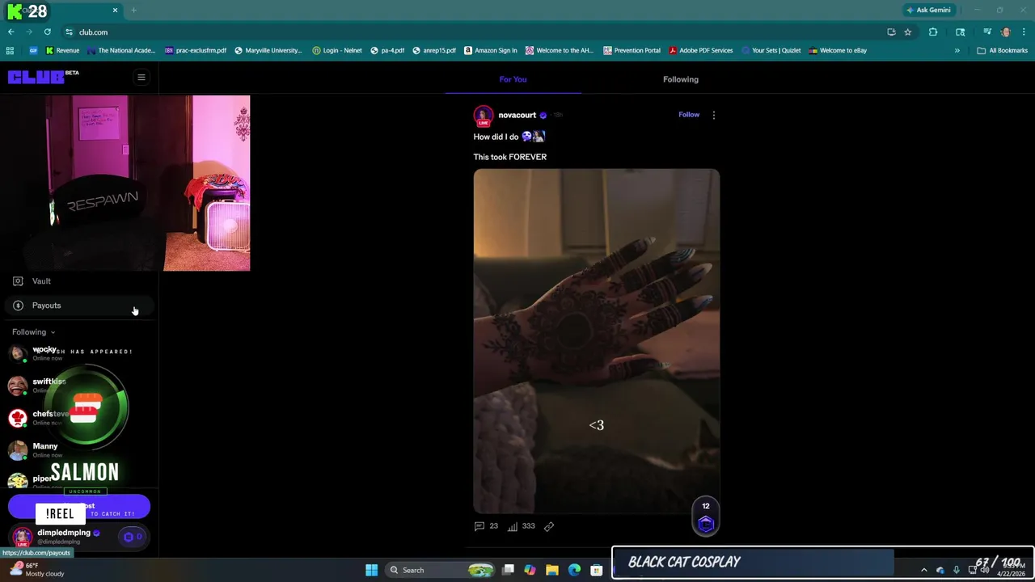This screenshot has width=1035, height=582.
Task: Click the tip coin button showing 12
Action: (x=706, y=517)
